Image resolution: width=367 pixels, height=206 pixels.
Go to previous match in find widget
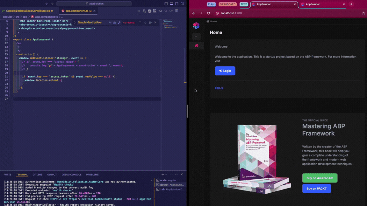coord(140,23)
